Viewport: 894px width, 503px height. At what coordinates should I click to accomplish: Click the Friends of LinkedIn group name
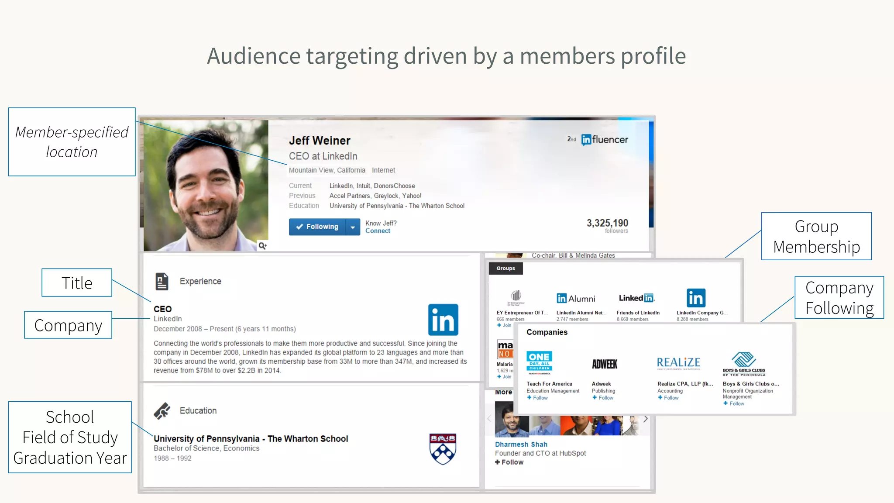[x=638, y=313]
